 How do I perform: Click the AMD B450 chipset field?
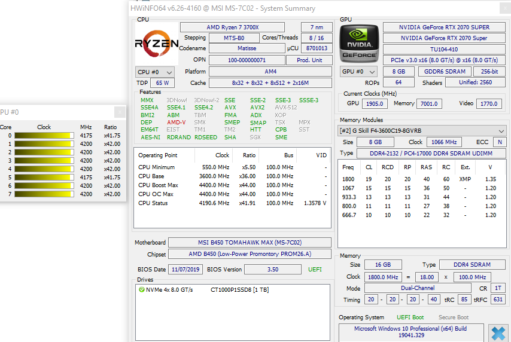[x=250, y=254]
